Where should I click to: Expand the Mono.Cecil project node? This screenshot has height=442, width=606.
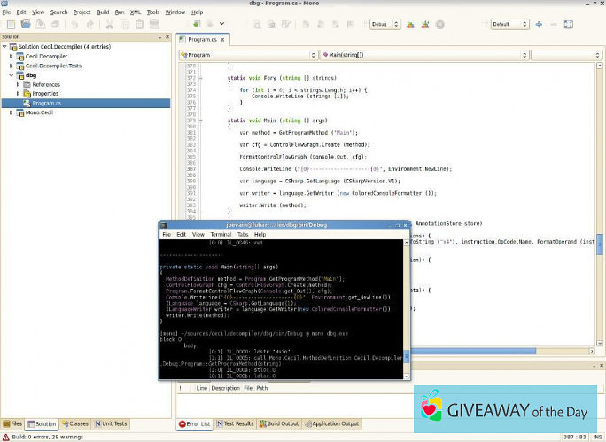pyautogui.click(x=12, y=113)
